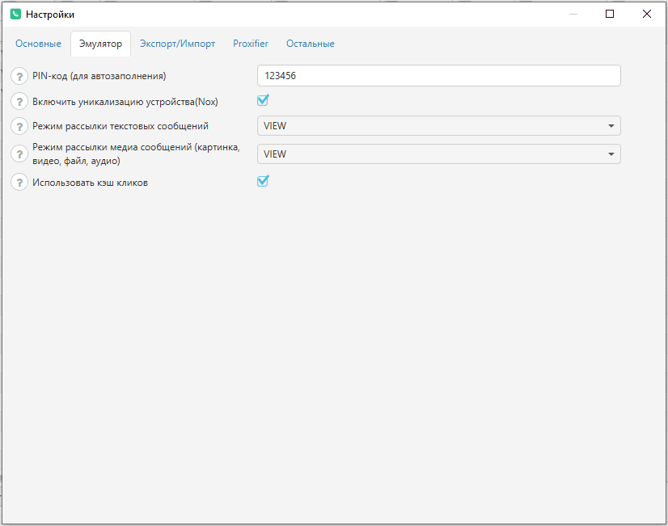Click the green phone app icon in the title bar

15,14
